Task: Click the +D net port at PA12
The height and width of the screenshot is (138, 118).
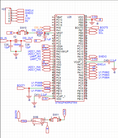Action: 93,67
